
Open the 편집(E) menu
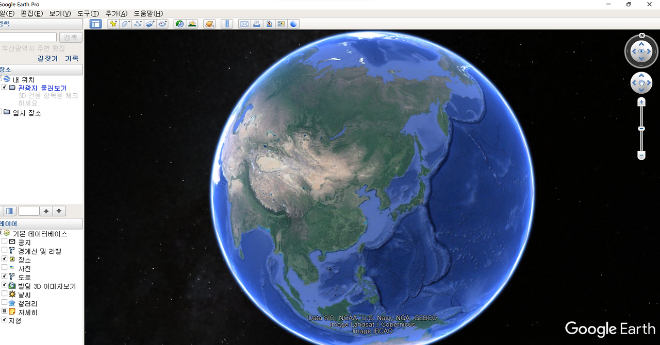tap(31, 13)
